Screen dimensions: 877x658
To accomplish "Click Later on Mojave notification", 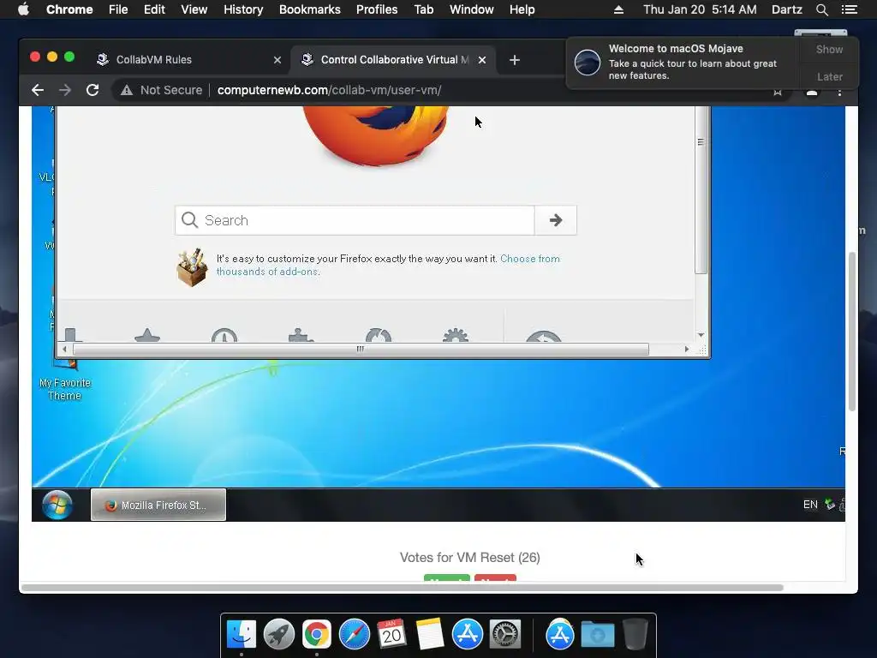I will pyautogui.click(x=829, y=76).
